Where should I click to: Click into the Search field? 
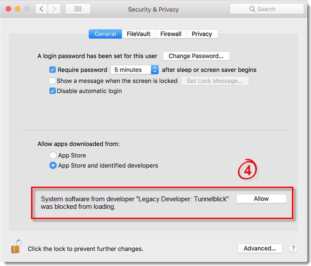click(x=267, y=9)
